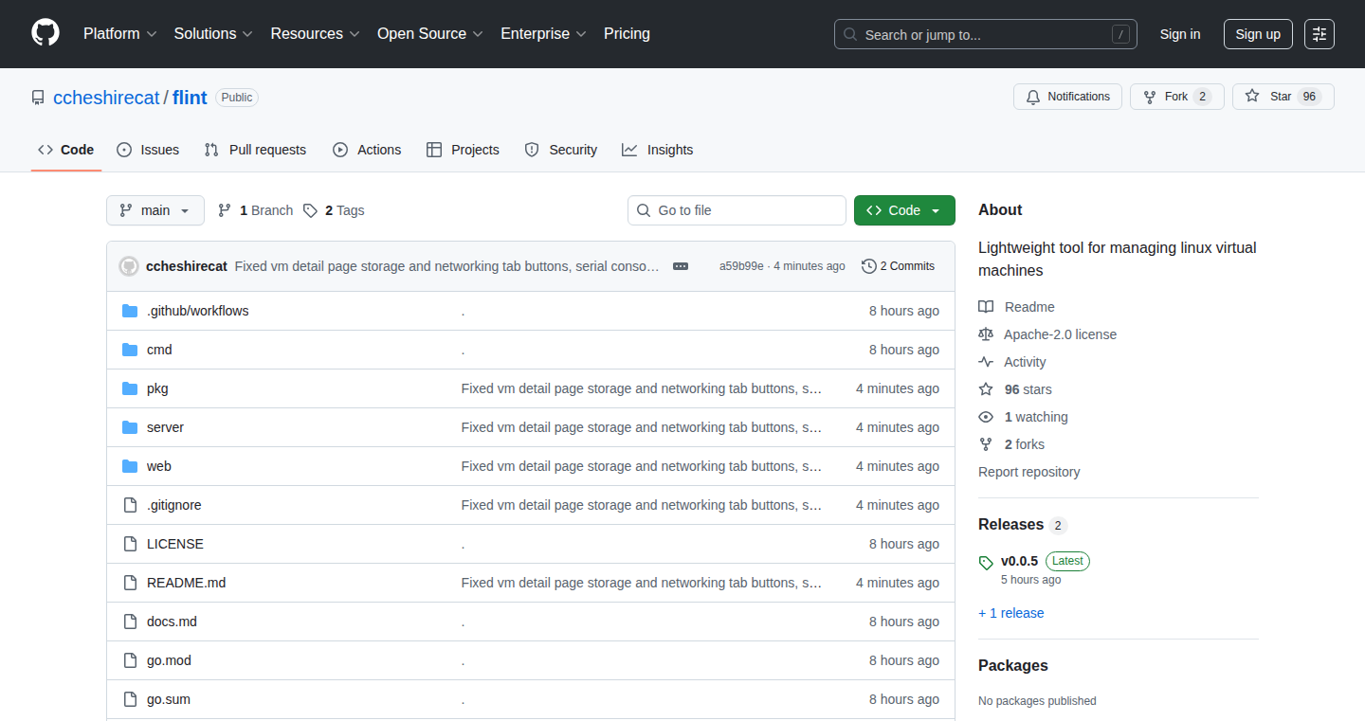Fork the flint repository
Viewport: 1365px width, 721px height.
(x=1176, y=97)
